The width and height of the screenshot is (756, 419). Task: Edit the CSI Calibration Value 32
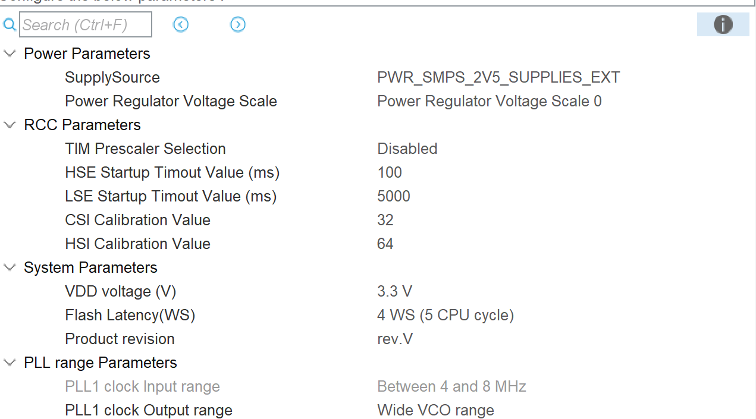385,220
